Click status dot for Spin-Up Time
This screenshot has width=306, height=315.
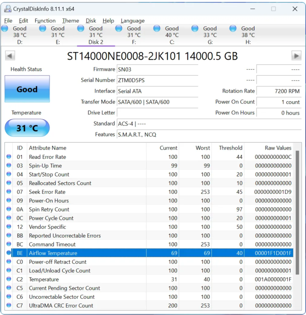(9, 165)
